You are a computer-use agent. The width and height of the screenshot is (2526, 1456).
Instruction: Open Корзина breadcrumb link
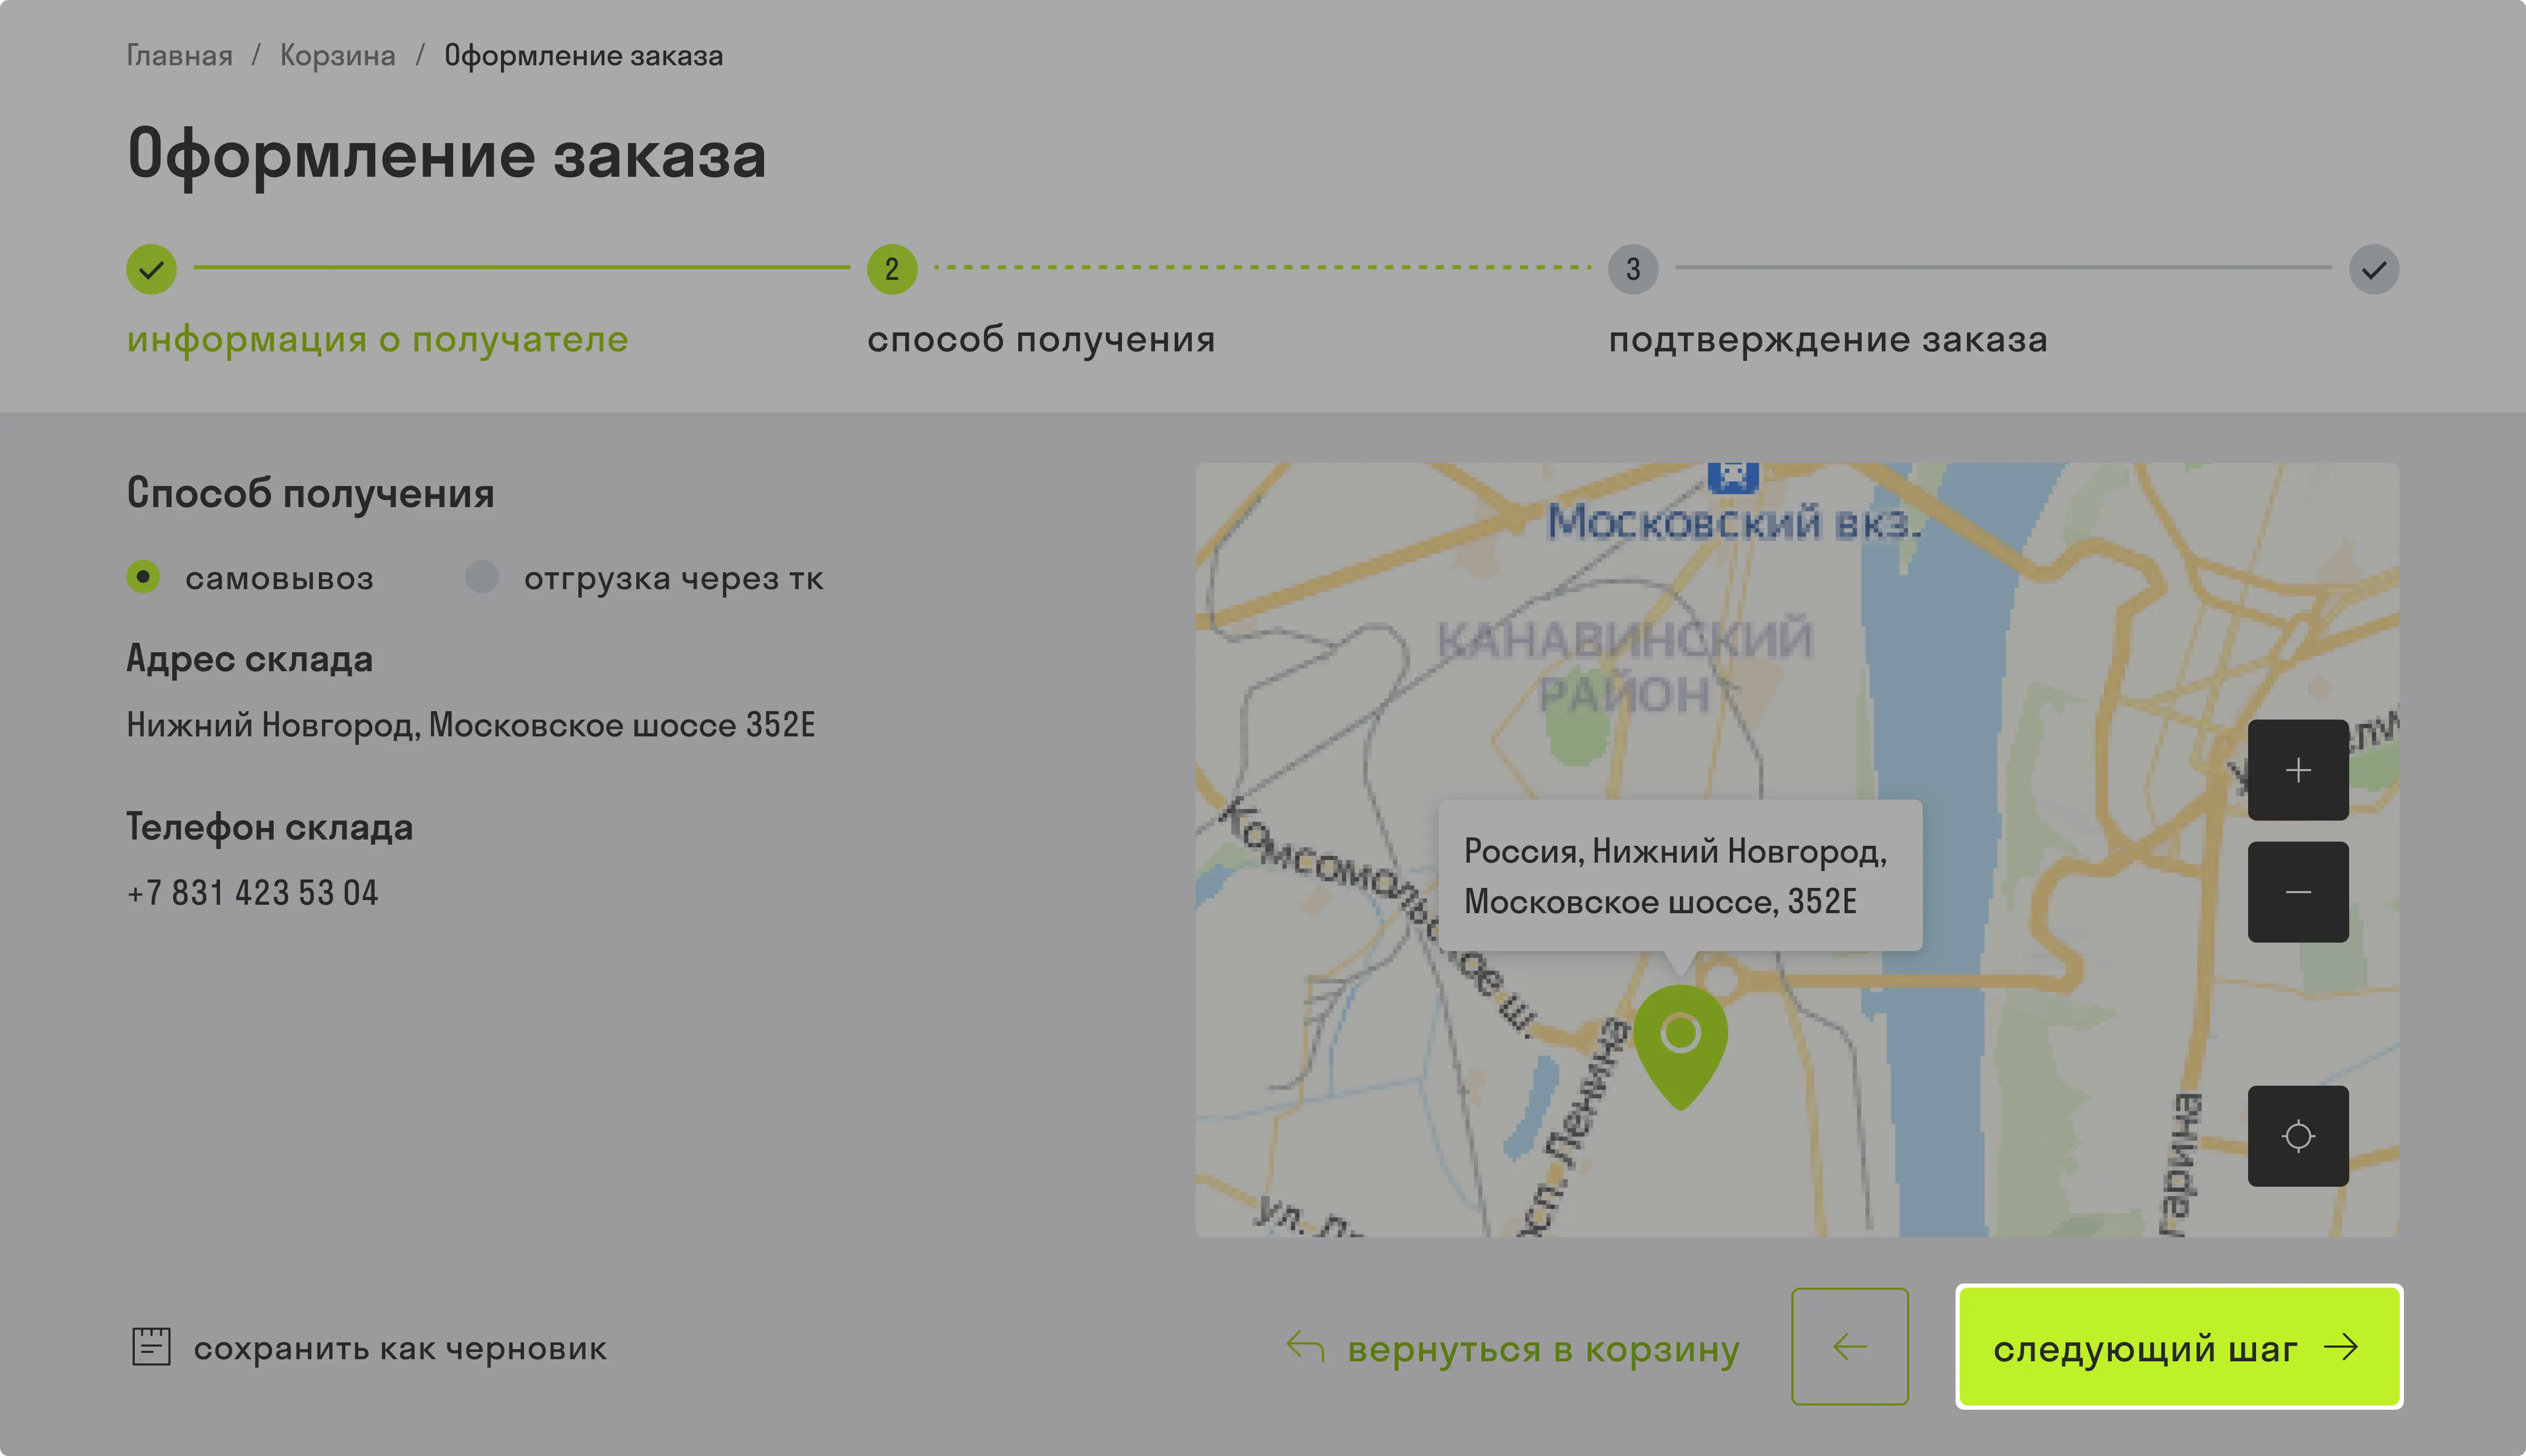(337, 56)
